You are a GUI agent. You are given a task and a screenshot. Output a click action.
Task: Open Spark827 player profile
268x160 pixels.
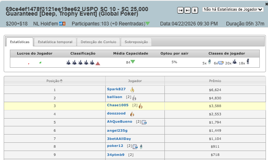coord(116,89)
